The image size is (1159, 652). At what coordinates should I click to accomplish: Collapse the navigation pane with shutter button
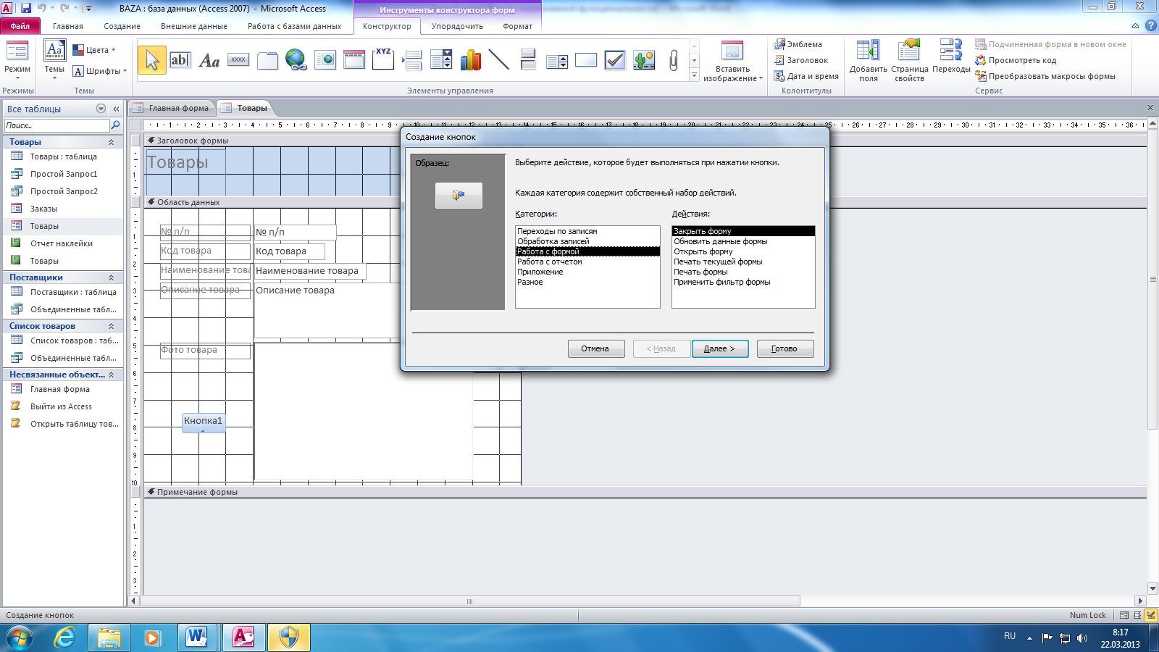click(x=116, y=109)
